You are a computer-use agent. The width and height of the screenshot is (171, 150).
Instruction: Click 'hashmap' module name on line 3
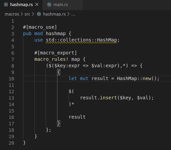click(56, 34)
